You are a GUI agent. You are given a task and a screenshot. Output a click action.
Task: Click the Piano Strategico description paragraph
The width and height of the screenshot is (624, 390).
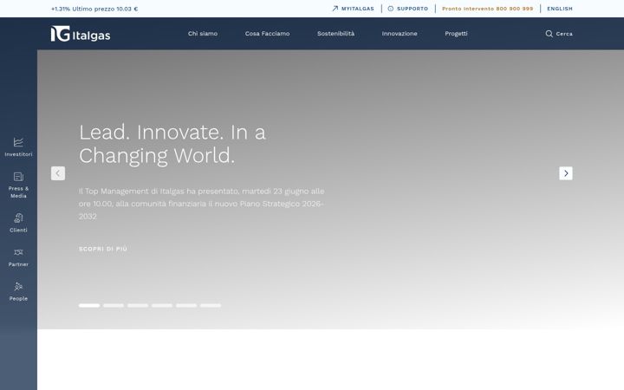[202, 204]
